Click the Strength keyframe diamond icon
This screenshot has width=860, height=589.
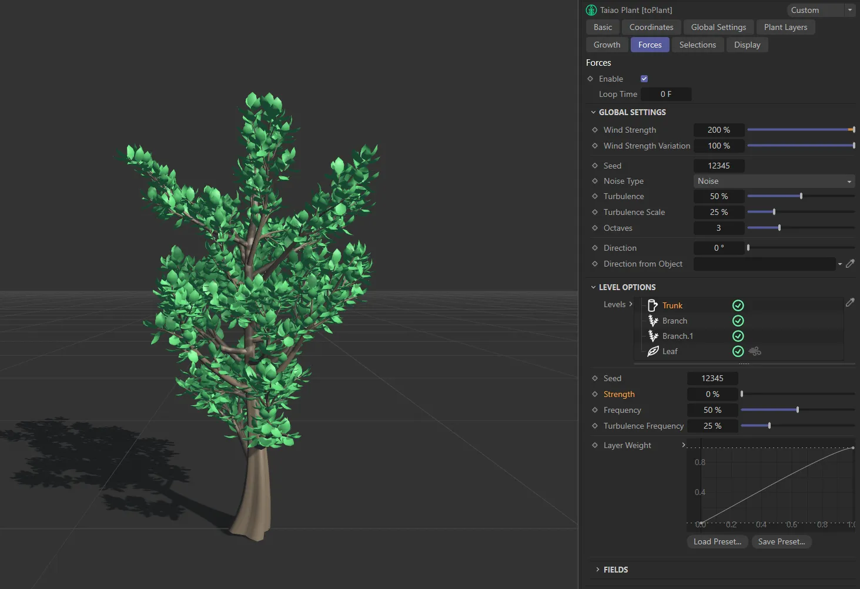click(x=595, y=394)
